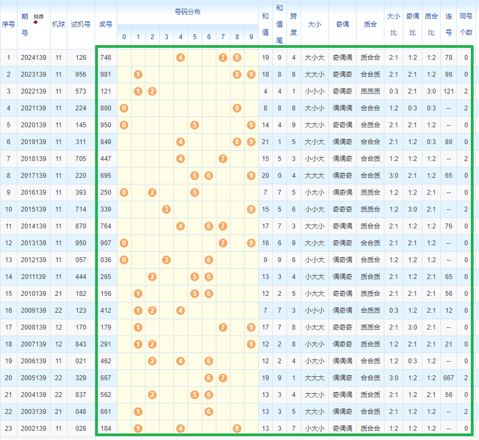
Task: Click orange ball 7 in row 2005139
Action: 222,378
